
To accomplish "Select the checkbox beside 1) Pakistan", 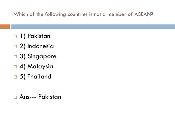I will click(15, 36).
